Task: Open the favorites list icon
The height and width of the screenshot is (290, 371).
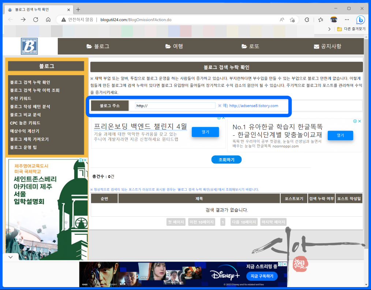Action: 321,20
